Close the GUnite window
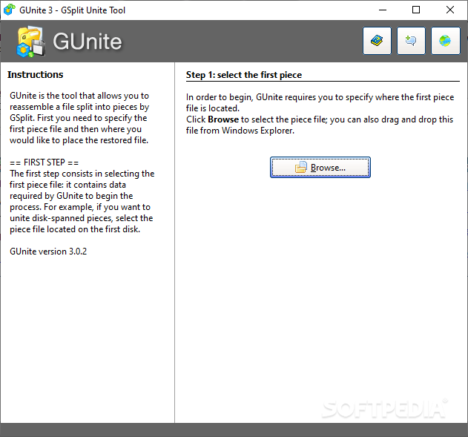Viewport: 468px width, 437px height. [450, 10]
